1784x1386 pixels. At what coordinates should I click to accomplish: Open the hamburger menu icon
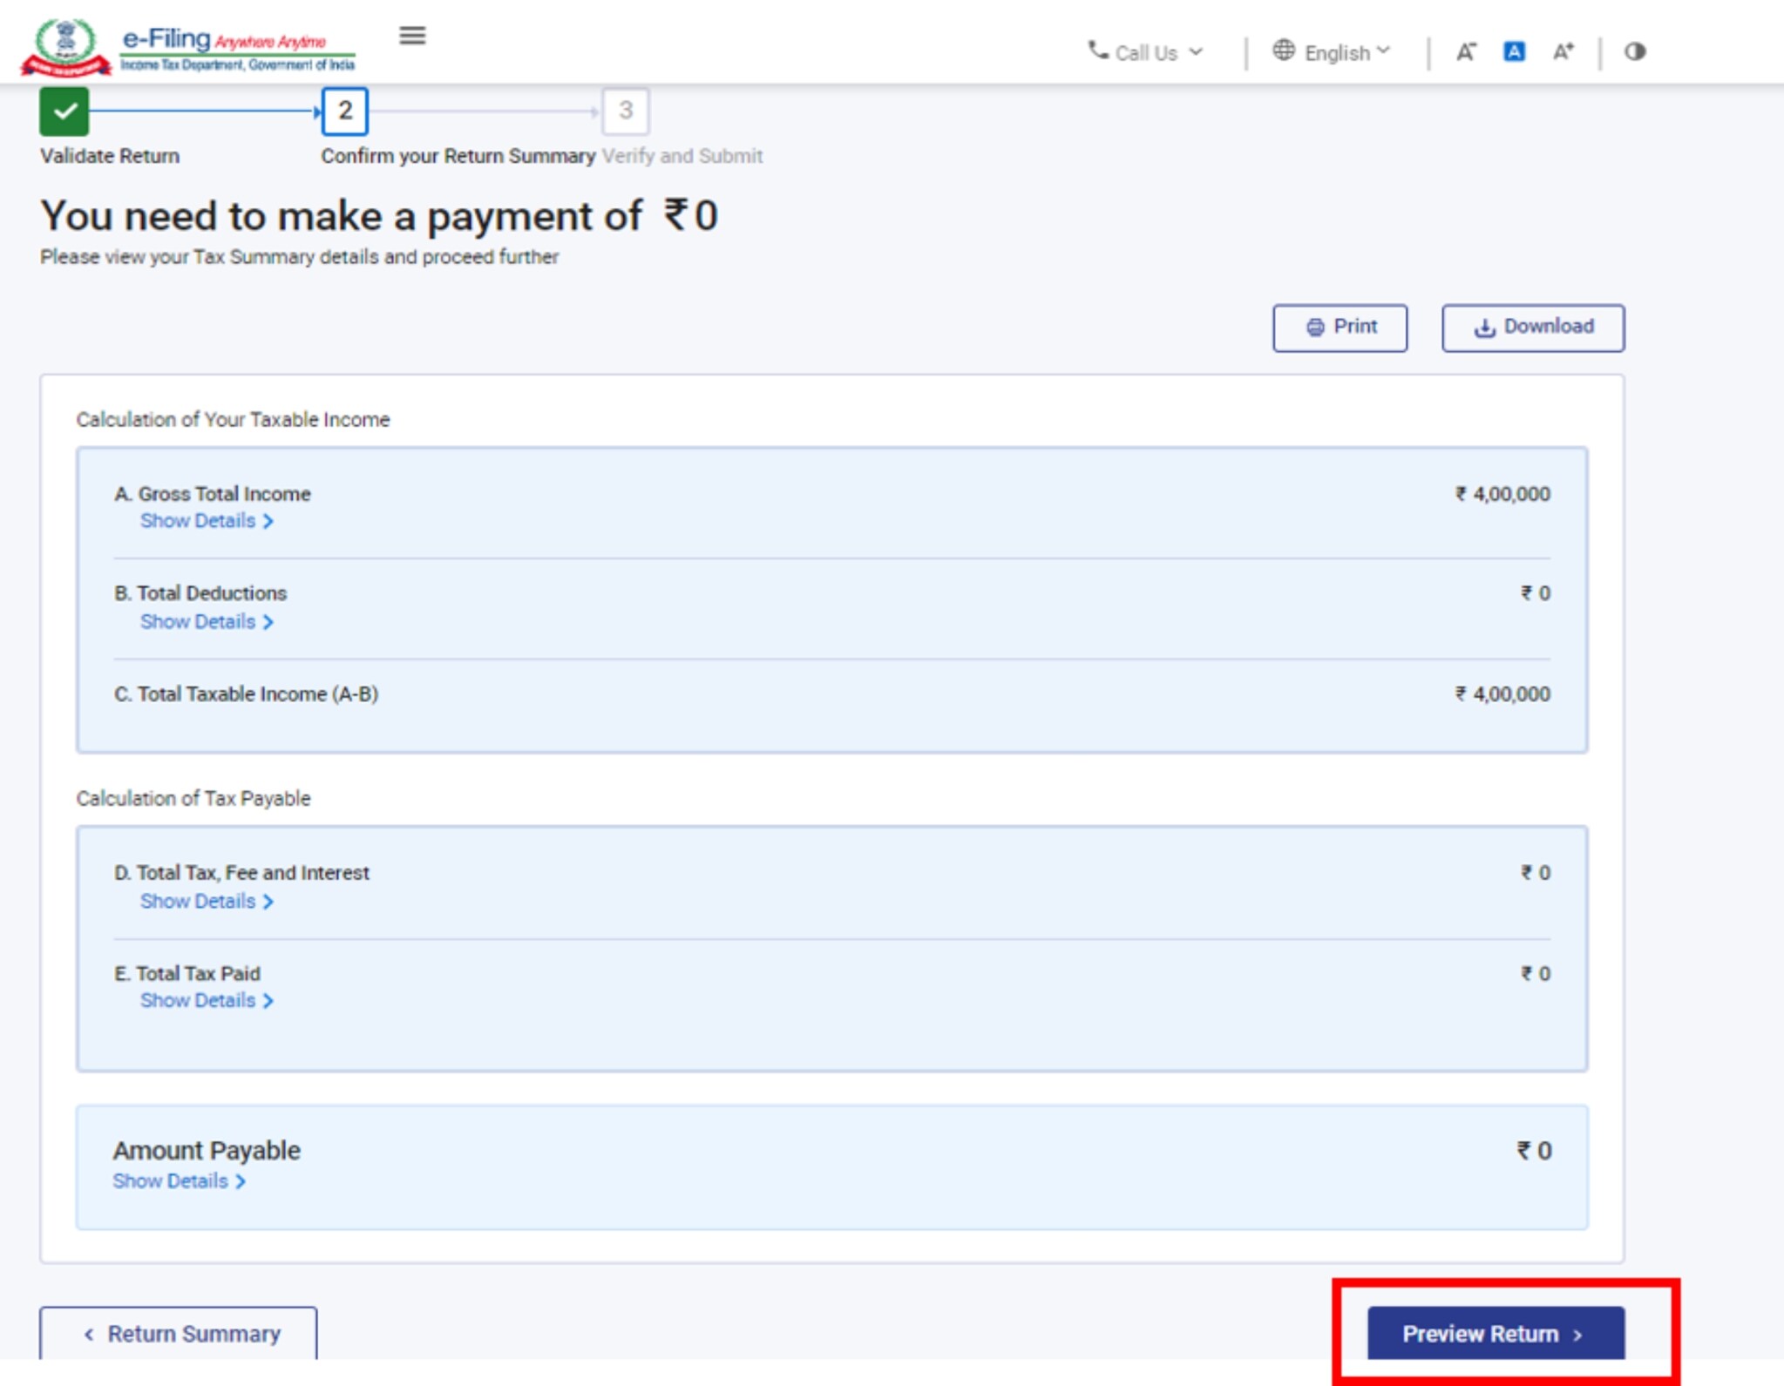[412, 36]
